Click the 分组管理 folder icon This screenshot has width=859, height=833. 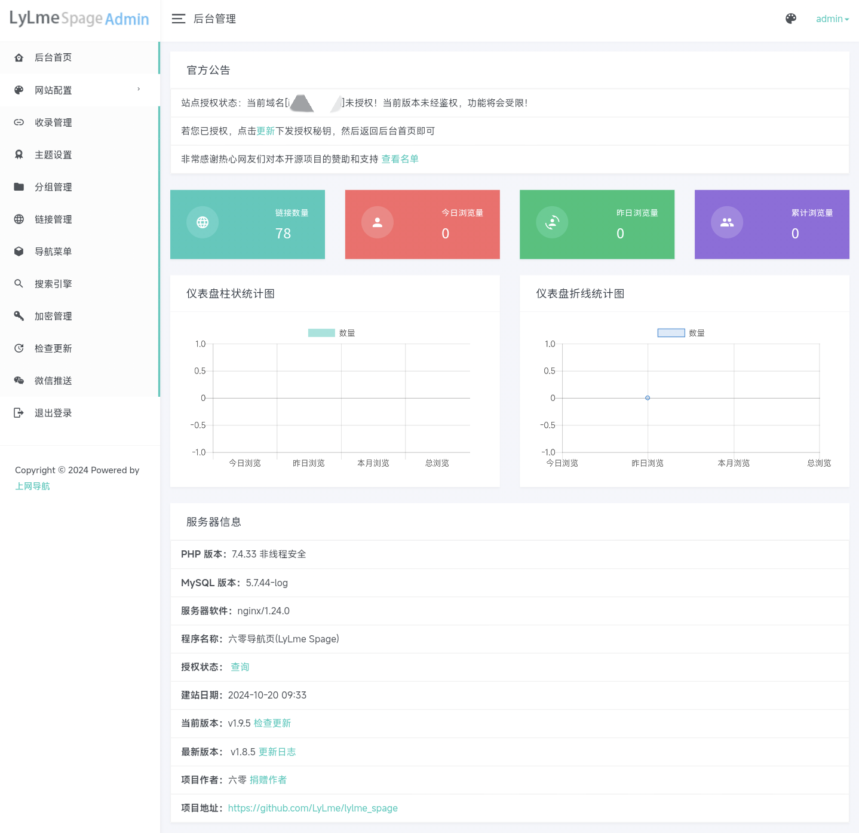click(x=19, y=186)
